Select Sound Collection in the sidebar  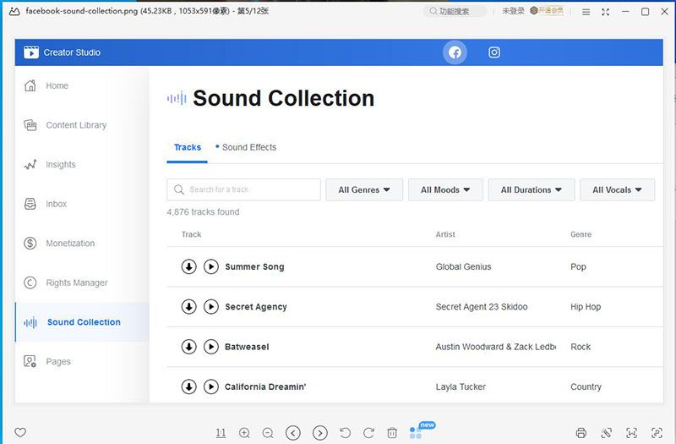pos(82,322)
